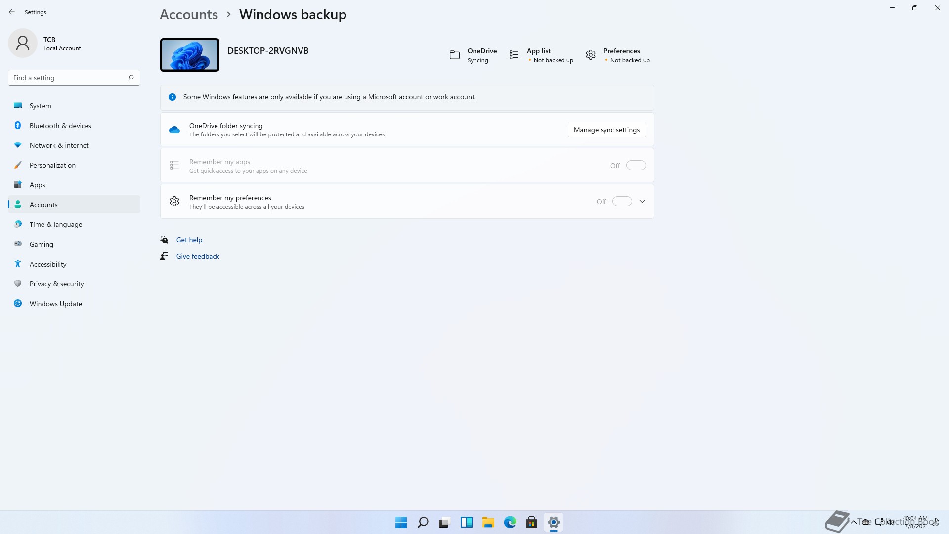The width and height of the screenshot is (949, 534).
Task: Click the Remember my apps title text
Action: (219, 162)
